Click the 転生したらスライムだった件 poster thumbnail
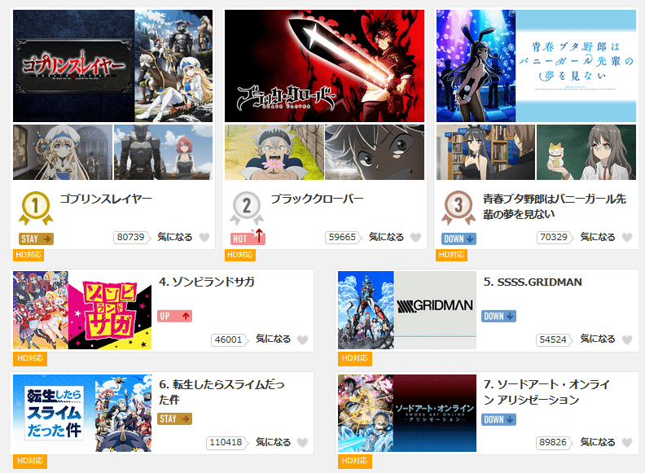Image resolution: width=645 pixels, height=473 pixels. click(82, 413)
